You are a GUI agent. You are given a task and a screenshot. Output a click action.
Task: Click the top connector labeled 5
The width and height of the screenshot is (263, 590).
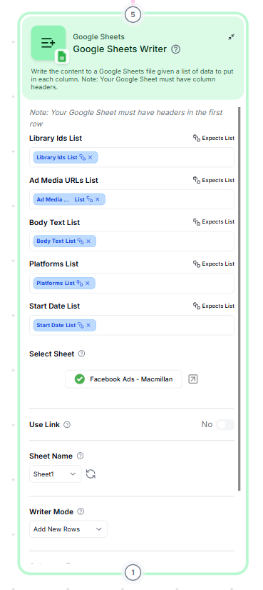pyautogui.click(x=133, y=15)
